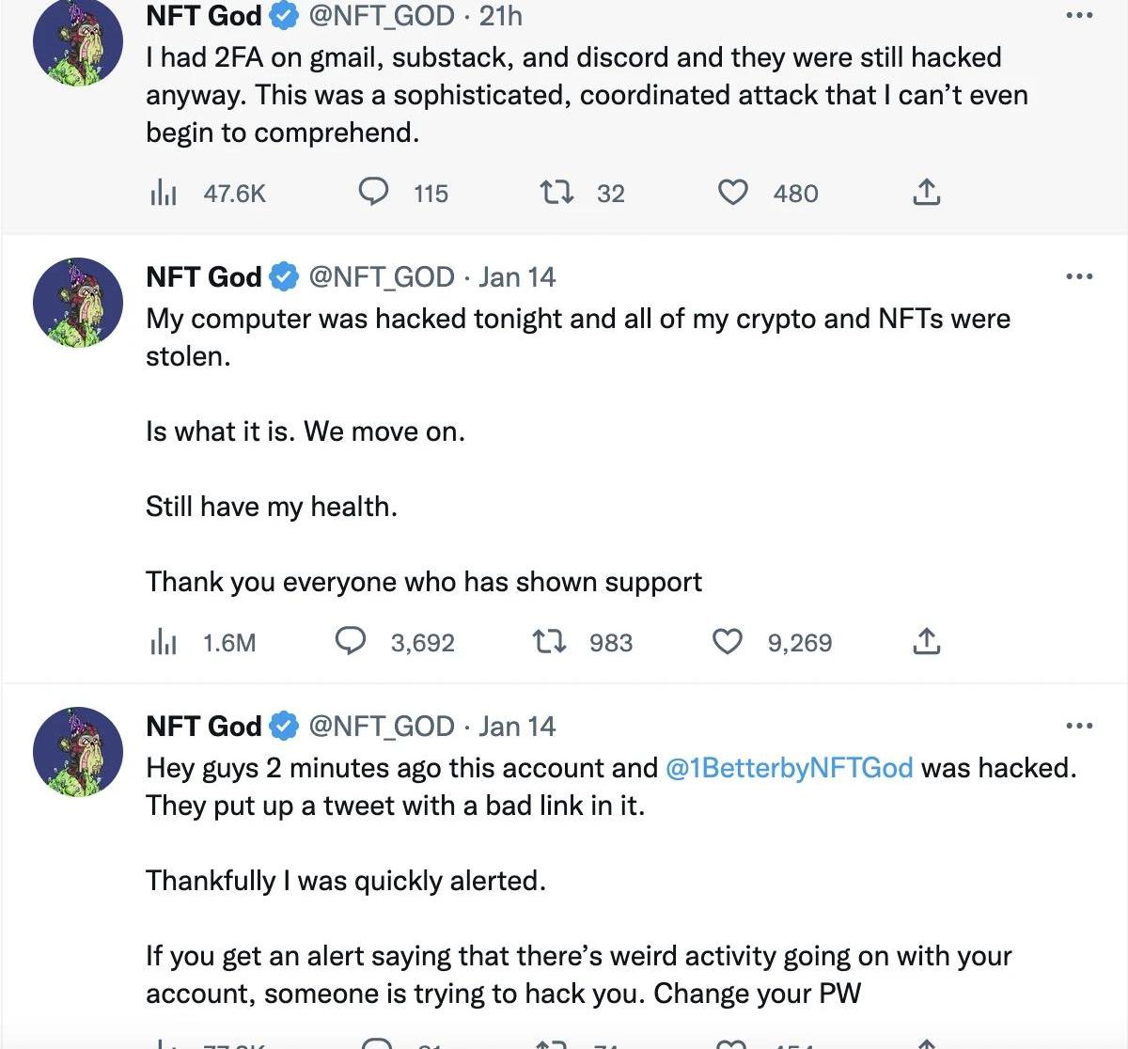The width and height of the screenshot is (1128, 1049).
Task: Share the 'Still have my health' tweet
Action: [x=926, y=642]
